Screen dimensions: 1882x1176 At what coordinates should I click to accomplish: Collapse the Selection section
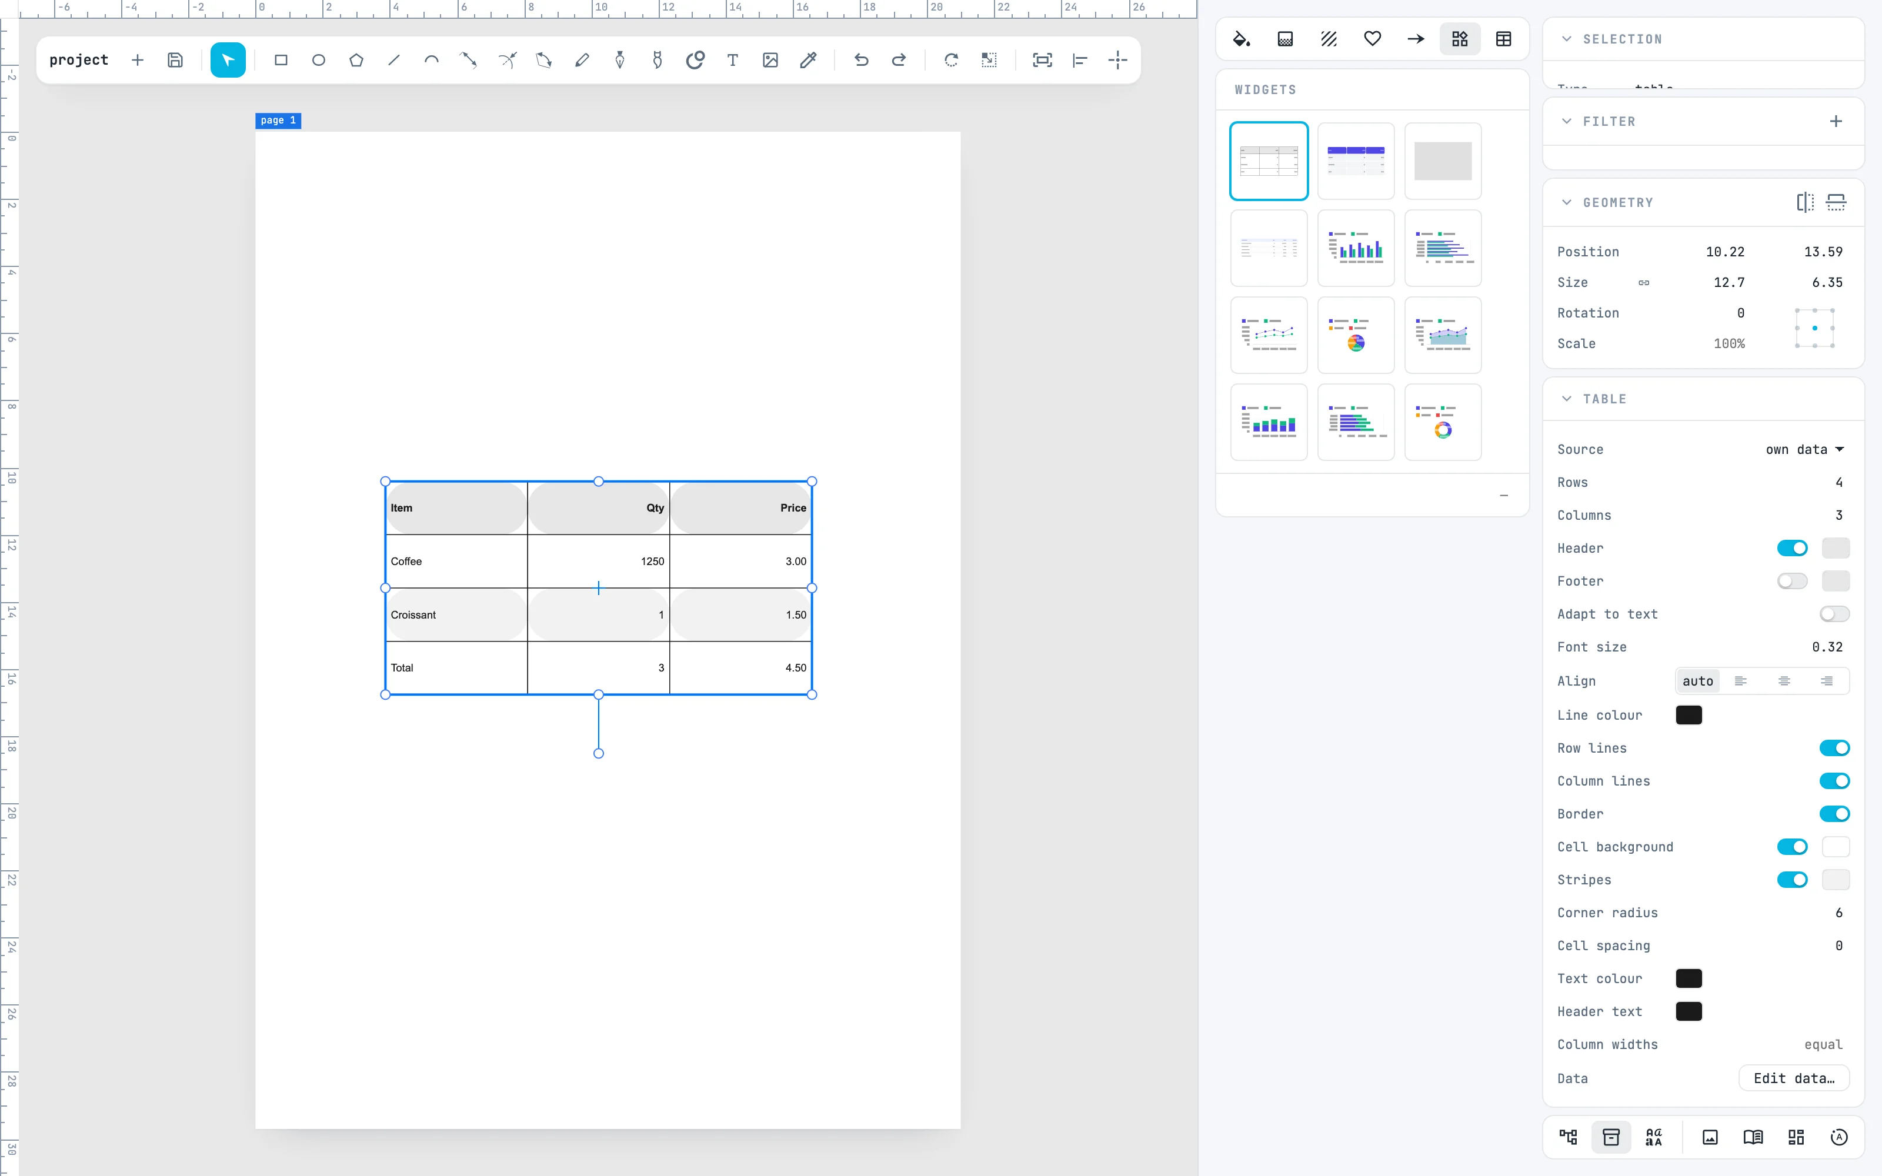point(1567,39)
